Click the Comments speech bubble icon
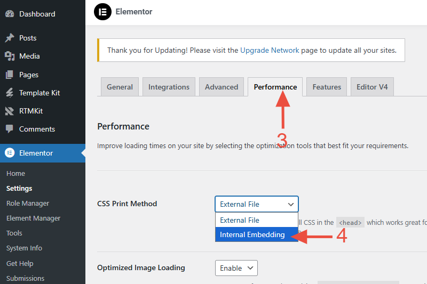The image size is (427, 284). point(10,129)
